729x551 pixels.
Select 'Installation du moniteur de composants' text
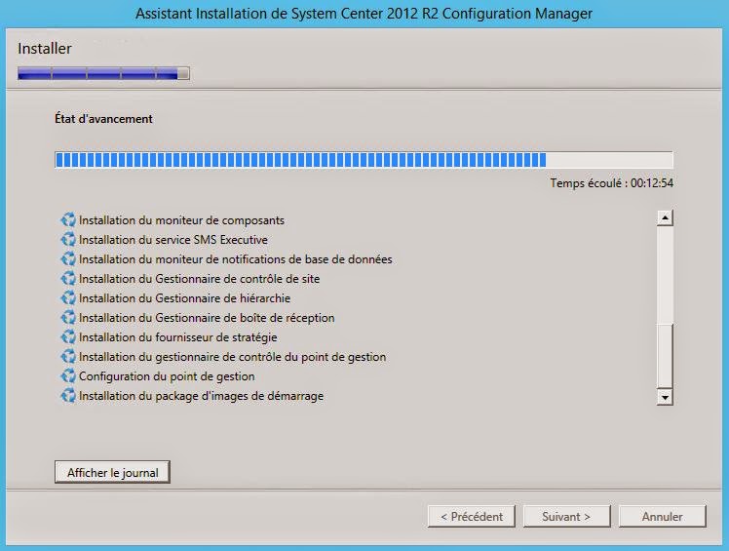181,220
